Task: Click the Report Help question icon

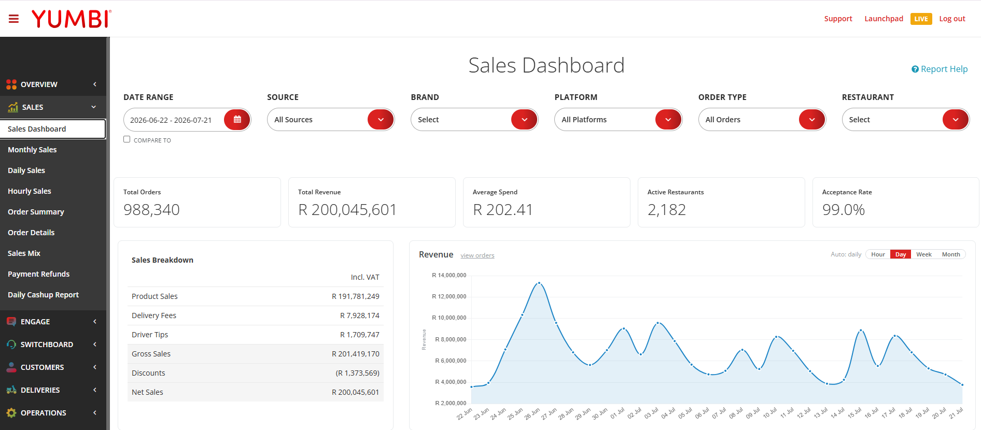Action: click(915, 69)
